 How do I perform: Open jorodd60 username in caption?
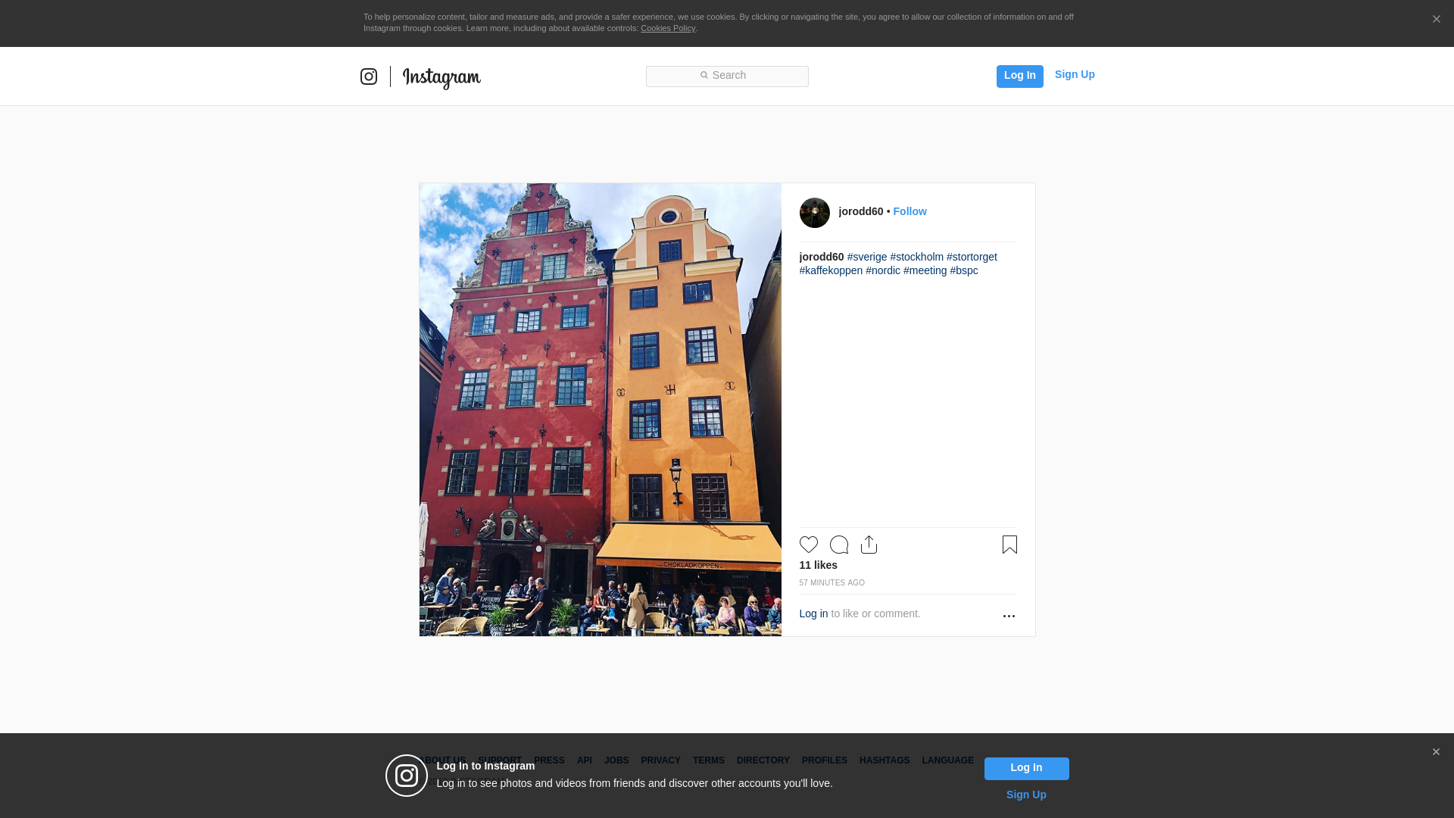tap(822, 257)
